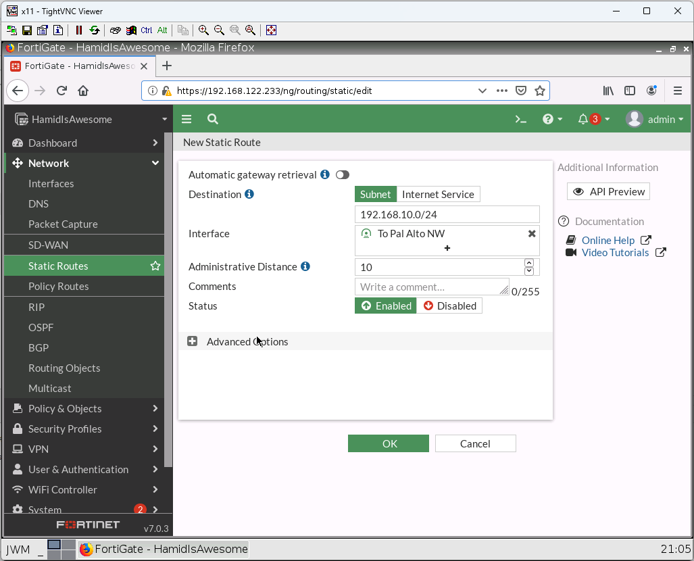Click the Comments text field
The height and width of the screenshot is (561, 694).
pos(431,287)
